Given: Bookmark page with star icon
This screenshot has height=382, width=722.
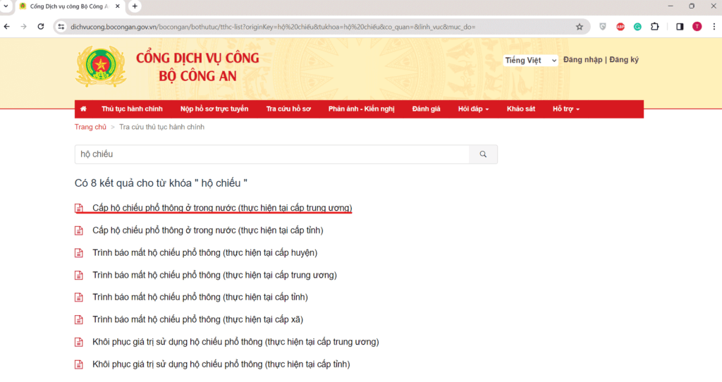Looking at the screenshot, I should (580, 27).
